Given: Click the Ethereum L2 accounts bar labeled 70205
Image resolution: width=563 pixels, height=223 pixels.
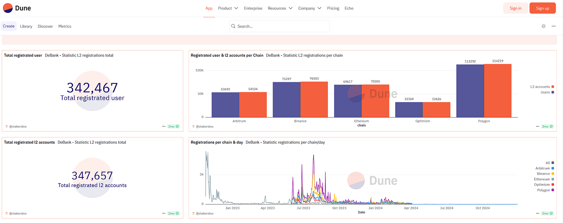Looking at the screenshot, I should tap(375, 101).
